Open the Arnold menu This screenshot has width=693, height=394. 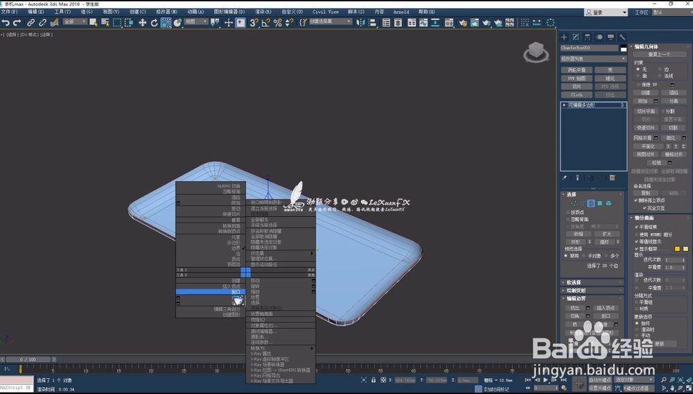tap(401, 12)
